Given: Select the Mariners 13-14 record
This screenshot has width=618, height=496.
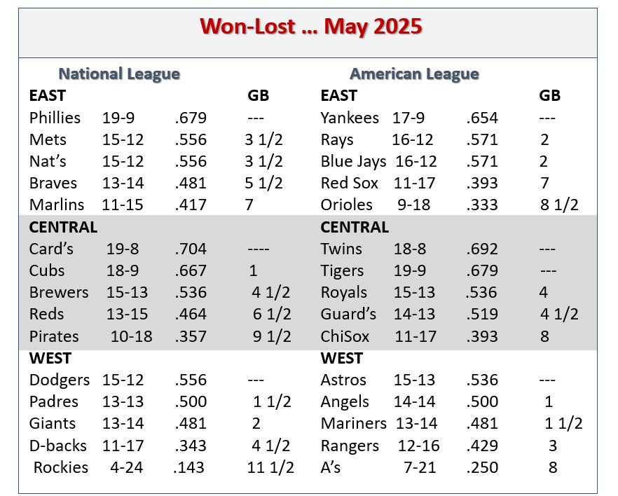Looking at the screenshot, I should [x=416, y=424].
